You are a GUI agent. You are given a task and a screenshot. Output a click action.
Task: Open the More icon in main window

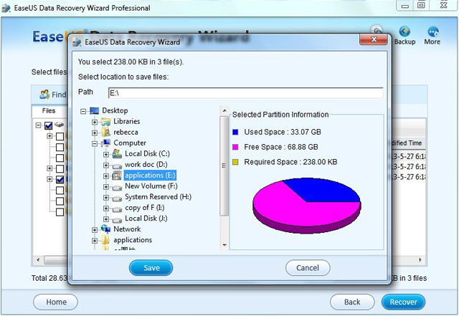[432, 32]
